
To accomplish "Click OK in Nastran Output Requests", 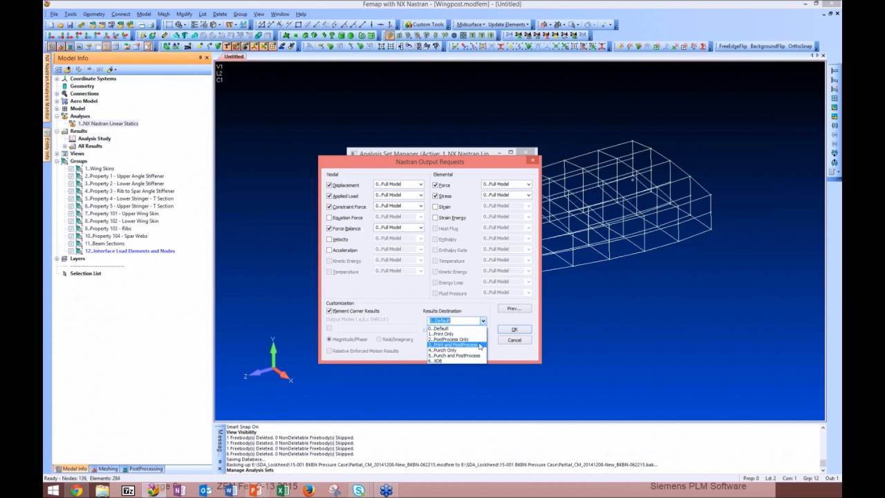I will tap(514, 329).
